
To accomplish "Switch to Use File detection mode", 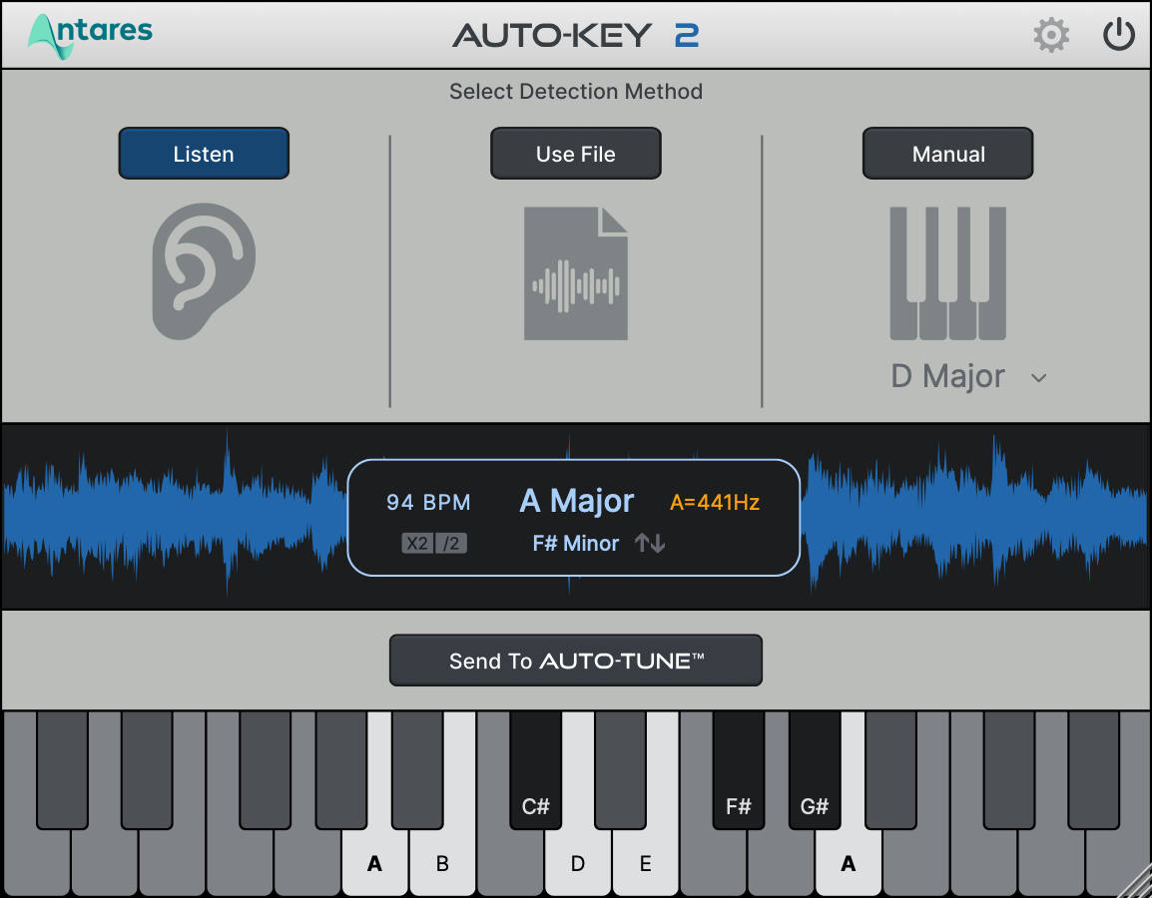I will click(575, 153).
